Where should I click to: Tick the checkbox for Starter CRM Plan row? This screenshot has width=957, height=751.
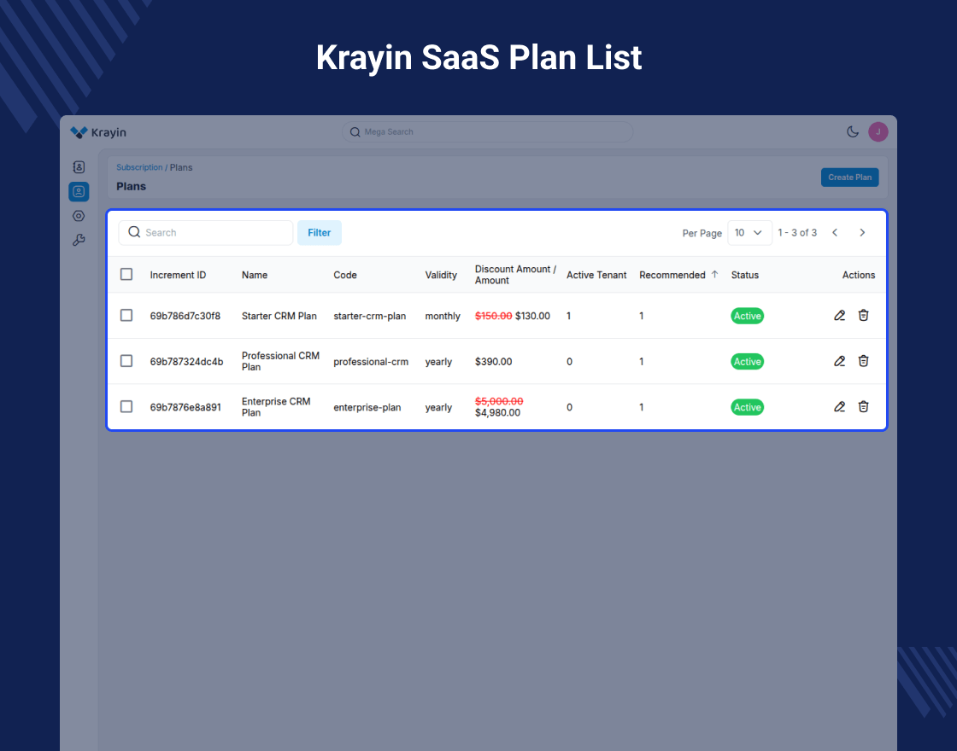[x=126, y=315]
